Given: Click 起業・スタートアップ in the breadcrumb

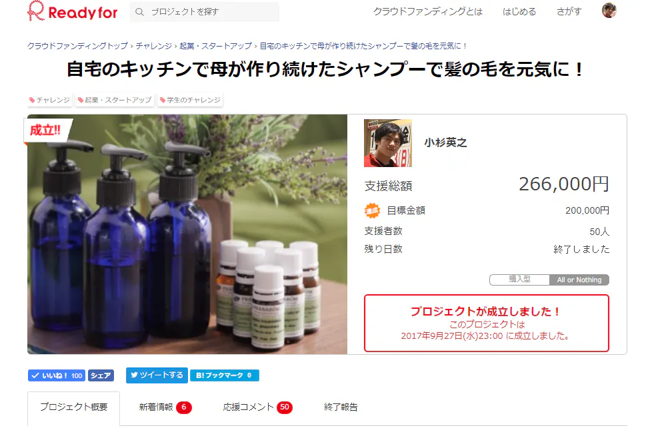Looking at the screenshot, I should (215, 46).
